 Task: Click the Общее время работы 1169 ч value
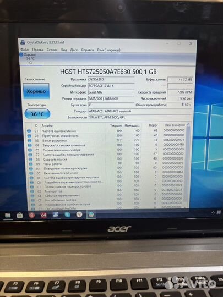click(180, 105)
